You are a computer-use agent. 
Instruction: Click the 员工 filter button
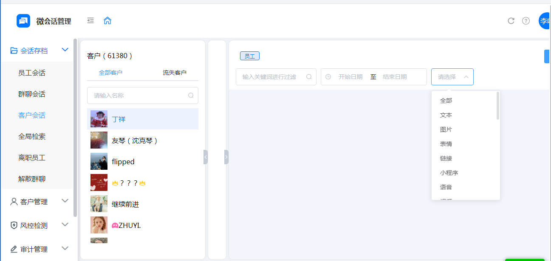pos(249,56)
